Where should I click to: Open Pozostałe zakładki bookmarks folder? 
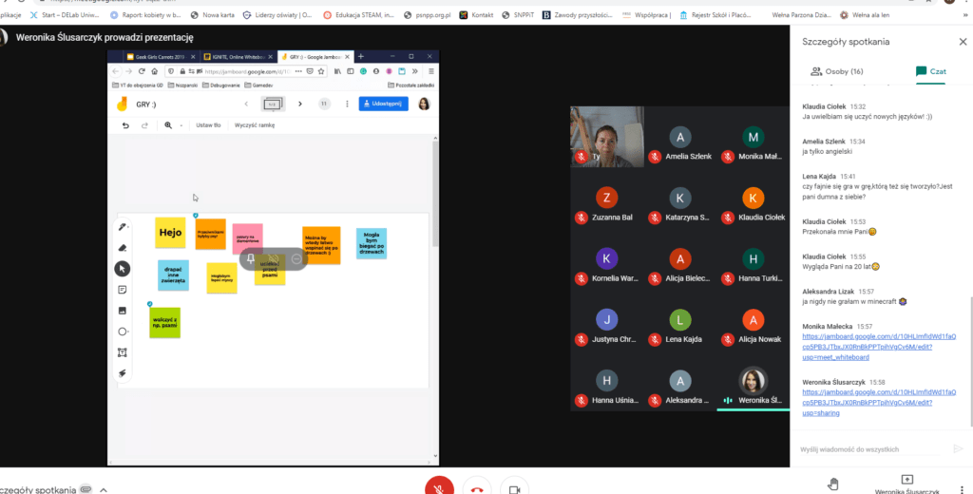tap(410, 85)
